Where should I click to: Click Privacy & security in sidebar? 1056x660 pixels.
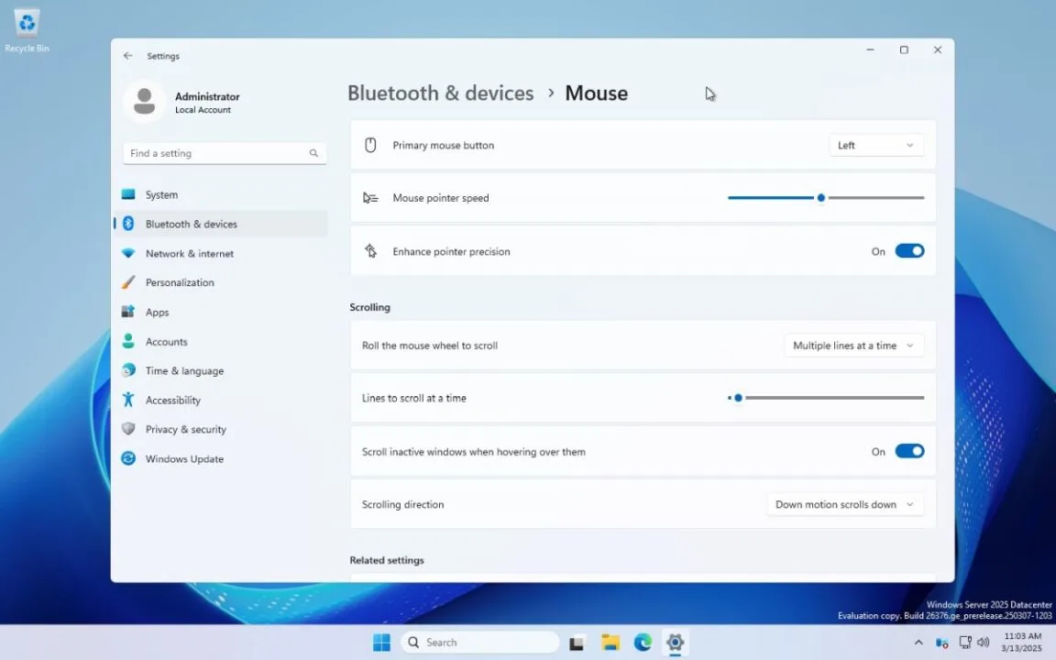pyautogui.click(x=186, y=429)
